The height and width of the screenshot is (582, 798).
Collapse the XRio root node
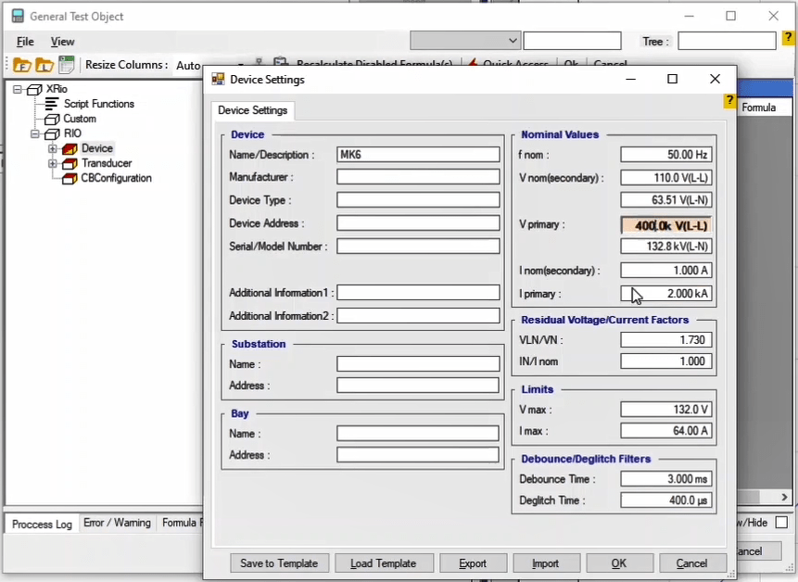[x=18, y=89]
